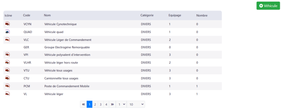Click the VPI vehicle icon

(x=7, y=55)
